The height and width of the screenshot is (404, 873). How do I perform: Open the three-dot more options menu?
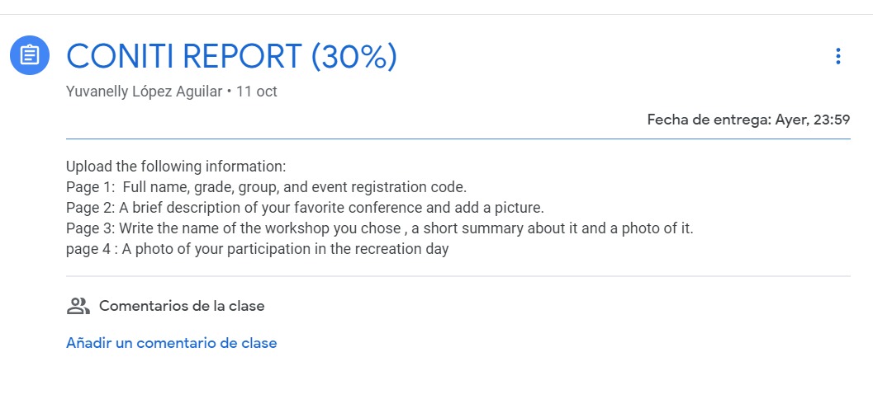838,56
